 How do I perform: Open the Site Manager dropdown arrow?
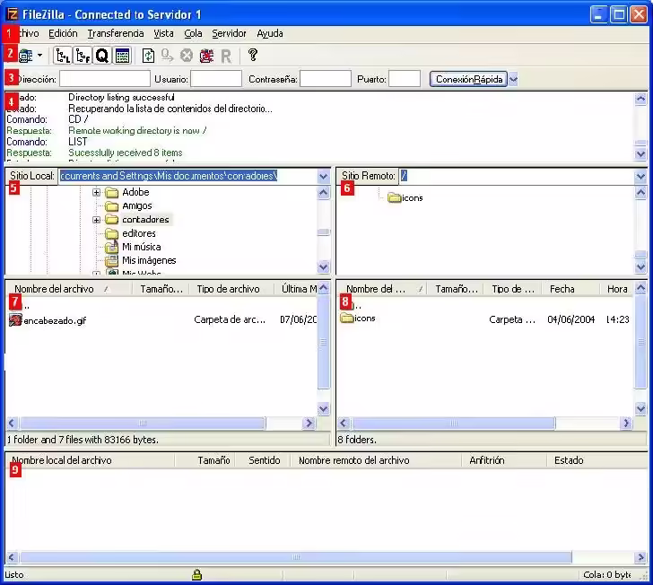tap(40, 55)
